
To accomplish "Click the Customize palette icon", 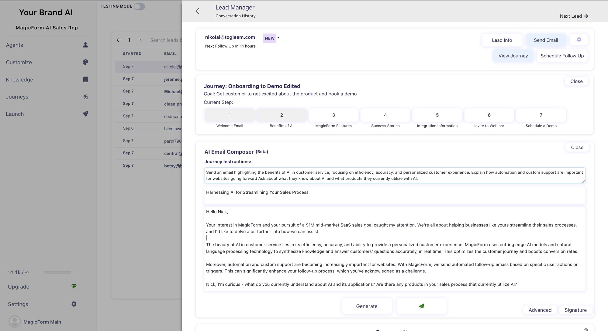I will [85, 62].
